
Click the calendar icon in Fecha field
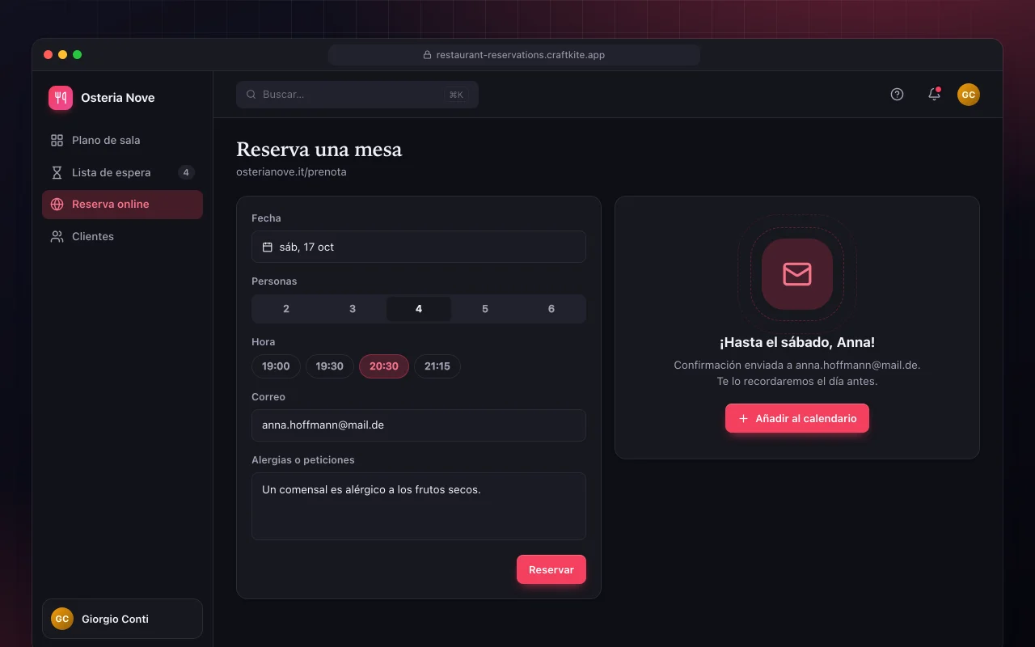tap(268, 247)
